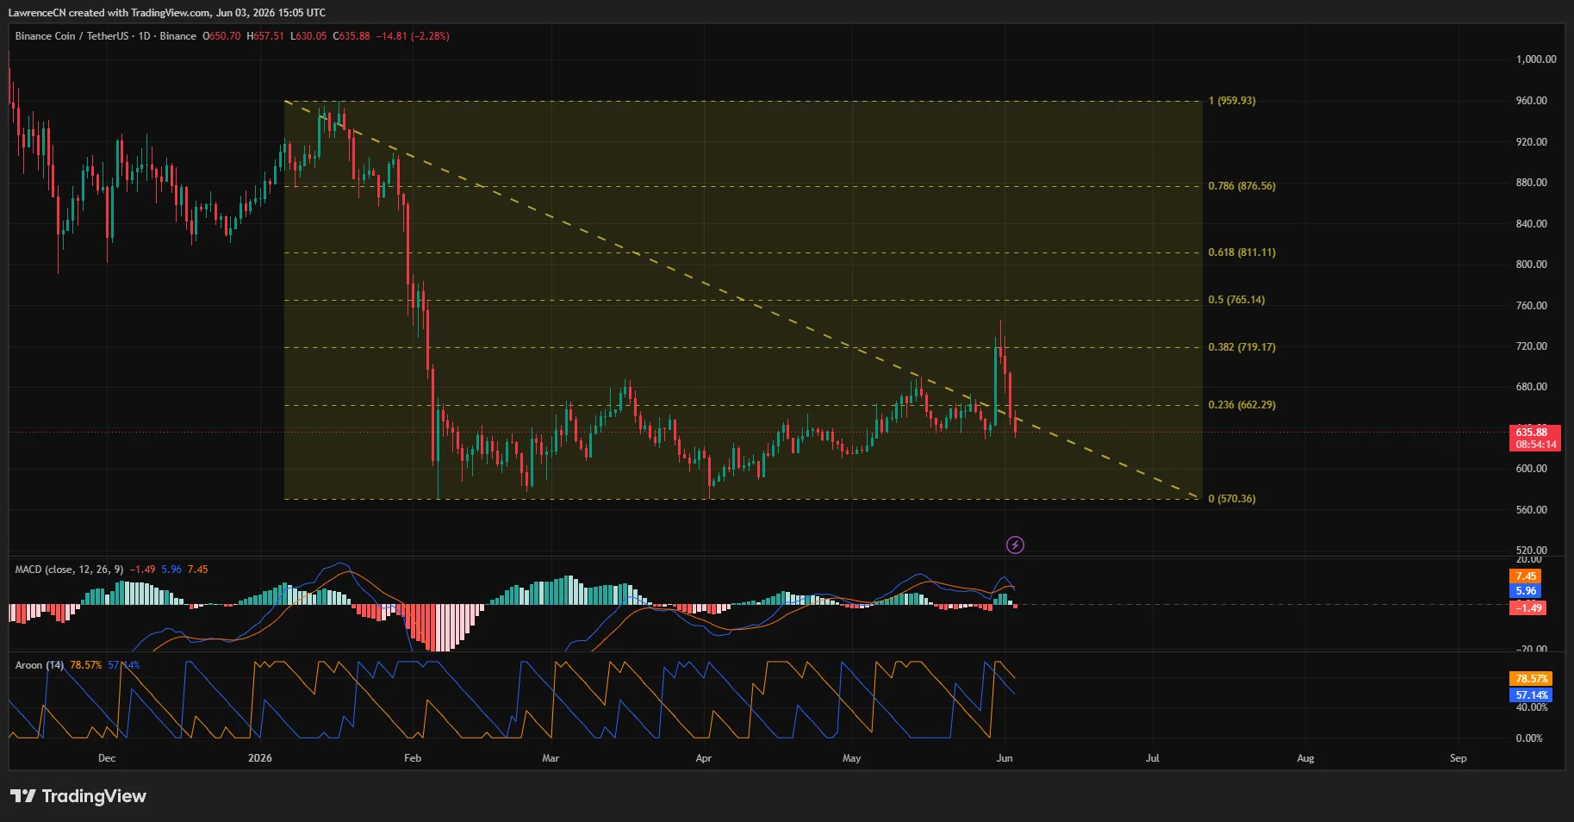1574x822 pixels.
Task: Click the TradingView logo at bottom left
Action: 78,796
